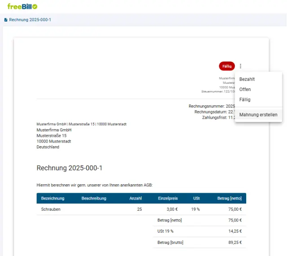Click the Anzahl column header
Viewport: 287px width, 256px height.
pyautogui.click(x=135, y=198)
